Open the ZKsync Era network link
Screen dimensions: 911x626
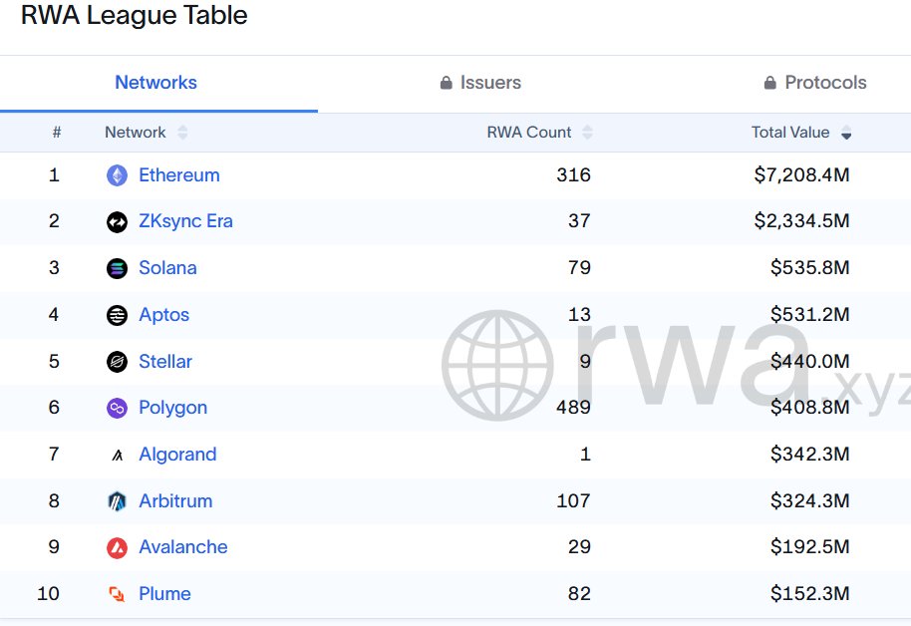(185, 221)
